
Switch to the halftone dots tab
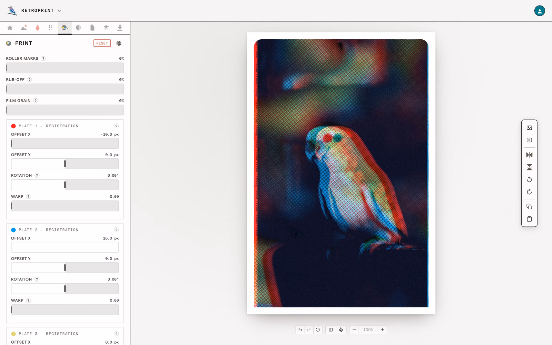pyautogui.click(x=51, y=28)
